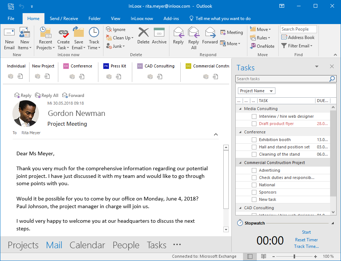Screen dimensions: 341x261
Task: Open the Add-ins ribbon tab
Action: point(171,19)
